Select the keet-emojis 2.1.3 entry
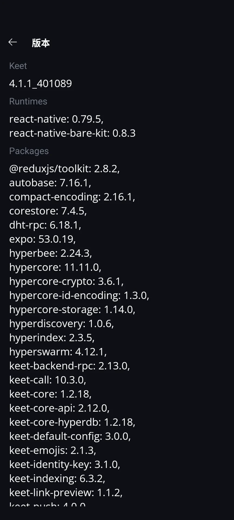The image size is (234, 520). click(53, 450)
